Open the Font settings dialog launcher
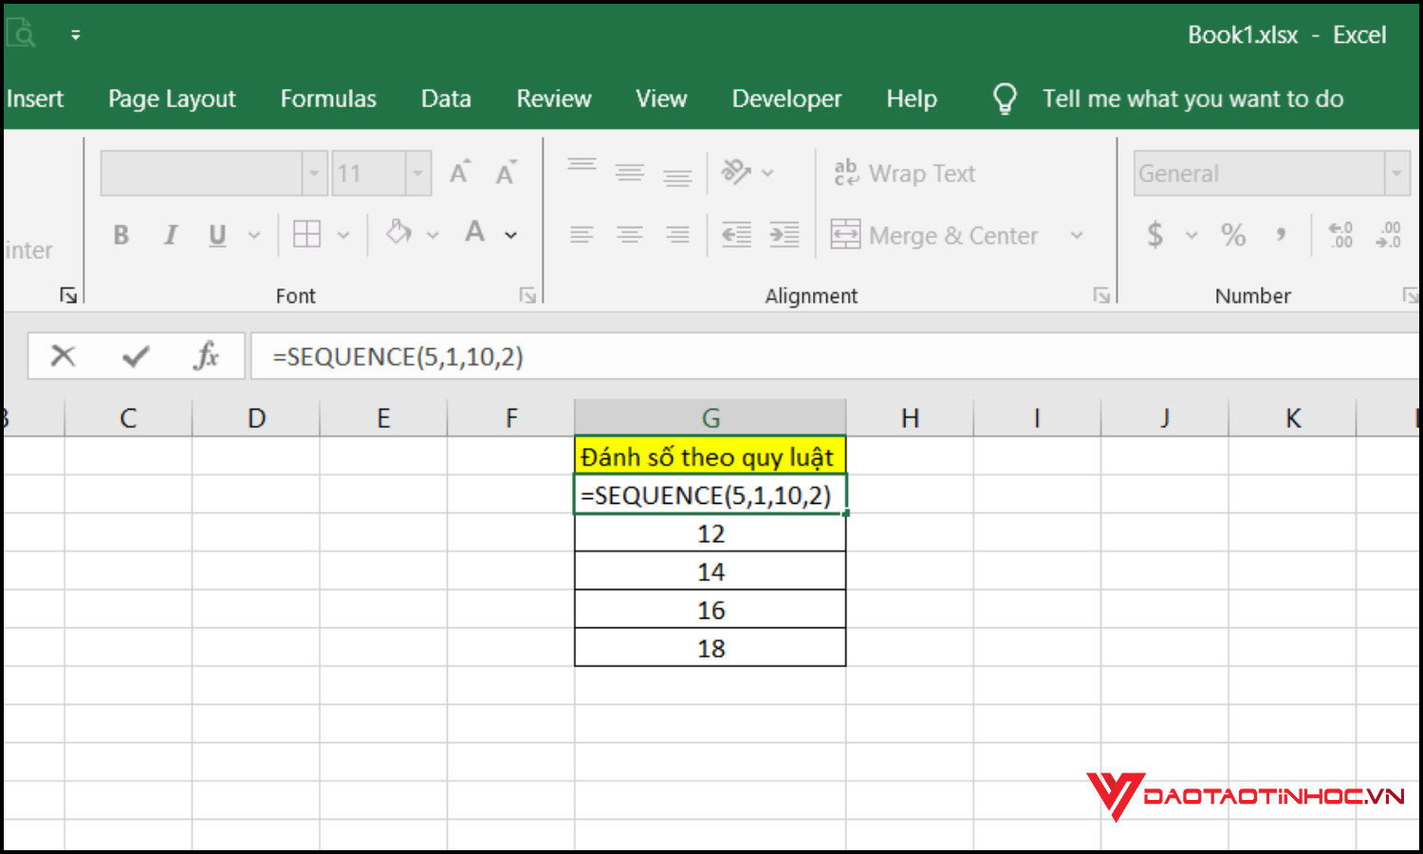The height and width of the screenshot is (854, 1423). point(527,295)
